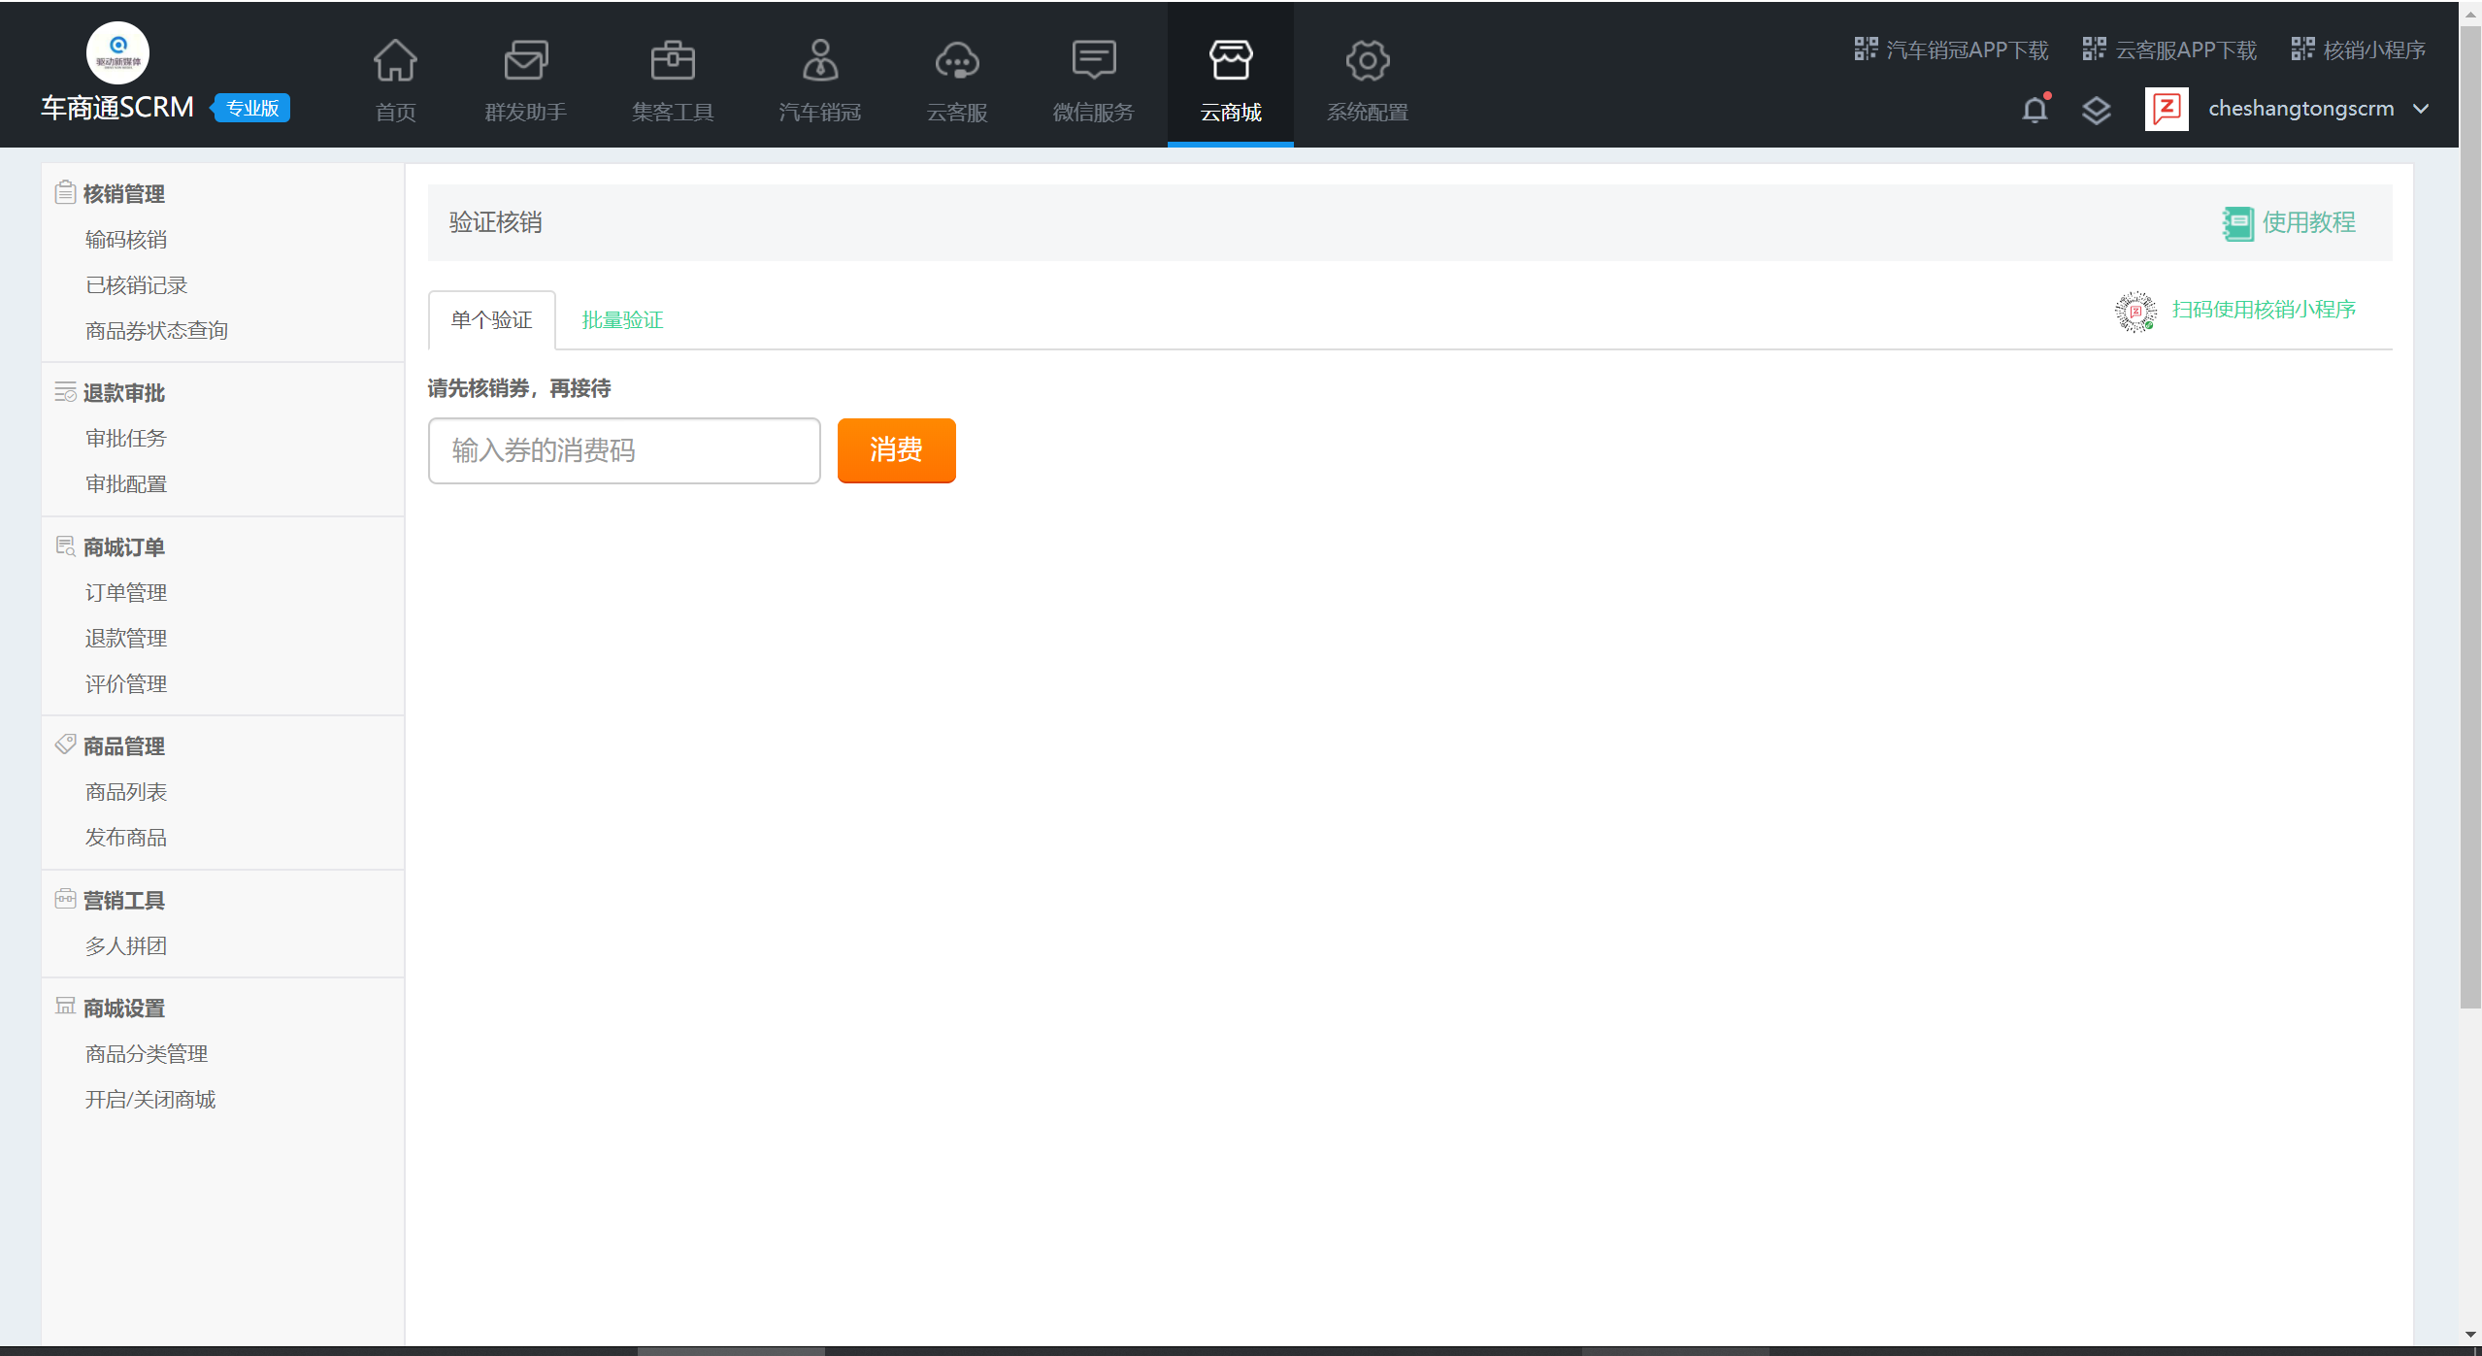Open the notification bell icon
The width and height of the screenshot is (2482, 1356).
(x=2035, y=110)
